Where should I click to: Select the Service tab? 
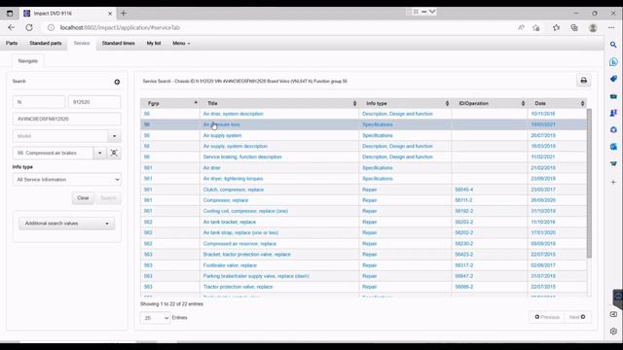tap(82, 43)
